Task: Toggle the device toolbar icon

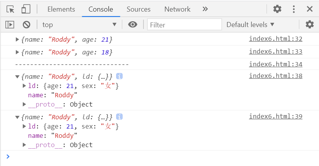Action: (x=26, y=9)
